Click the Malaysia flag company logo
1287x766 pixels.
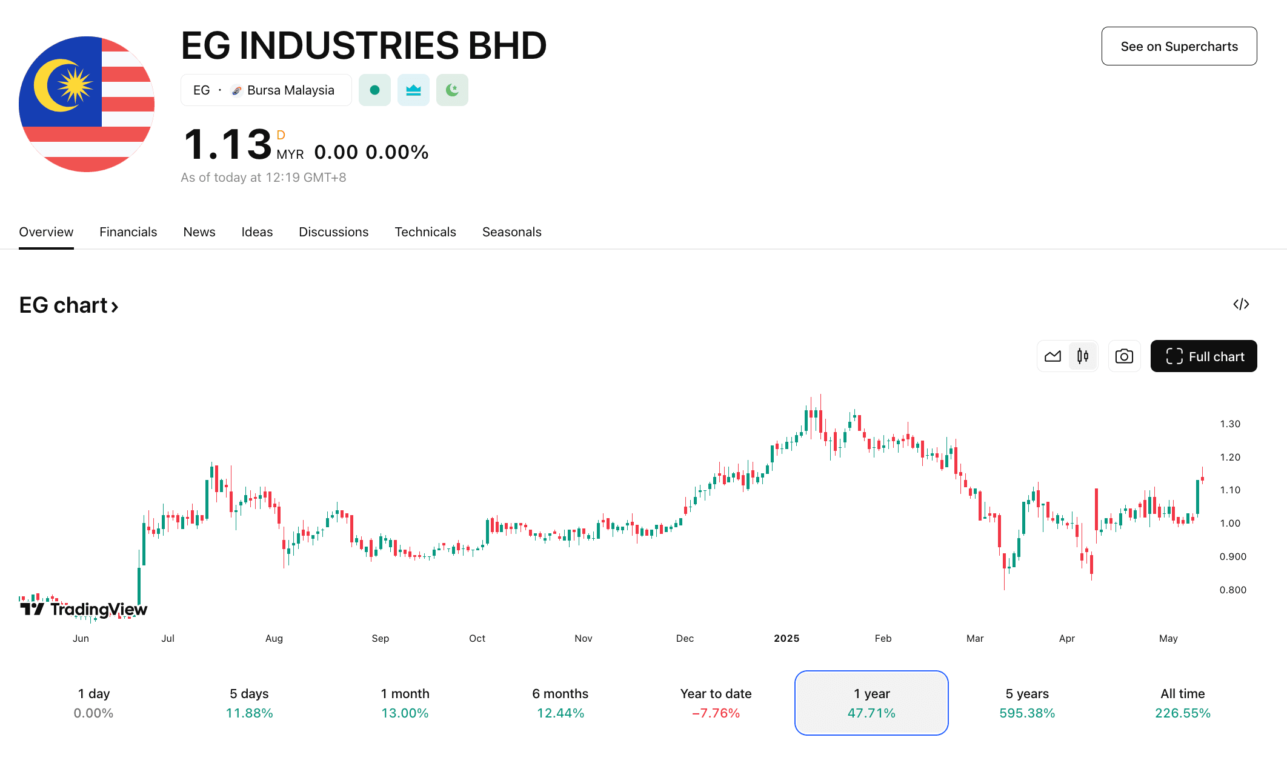click(87, 104)
